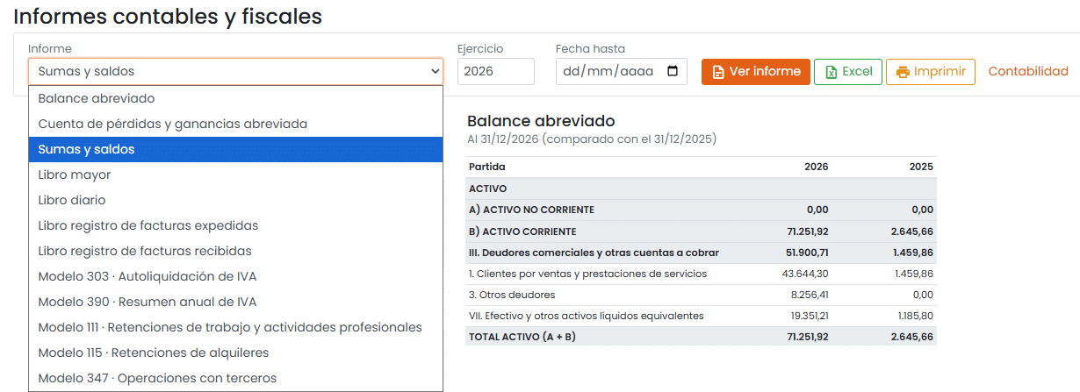Screen dimensions: 1080x392
Task: Click the Balance abreviado report title
Action: click(x=541, y=121)
